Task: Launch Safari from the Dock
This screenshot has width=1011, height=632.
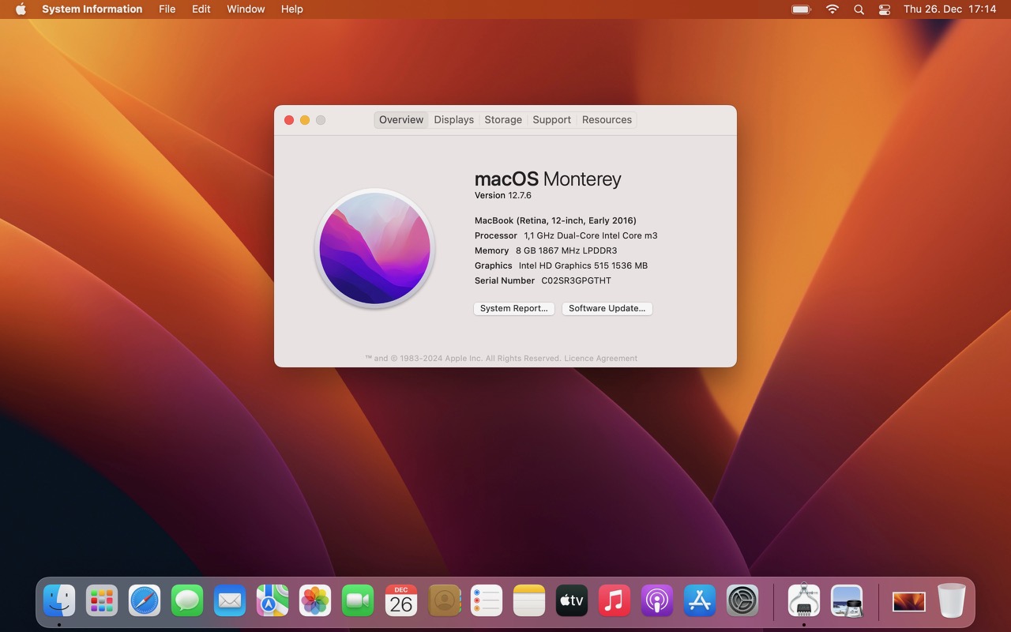Action: click(x=145, y=601)
